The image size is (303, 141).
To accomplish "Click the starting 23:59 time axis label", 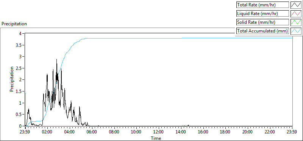I will click(25, 132).
